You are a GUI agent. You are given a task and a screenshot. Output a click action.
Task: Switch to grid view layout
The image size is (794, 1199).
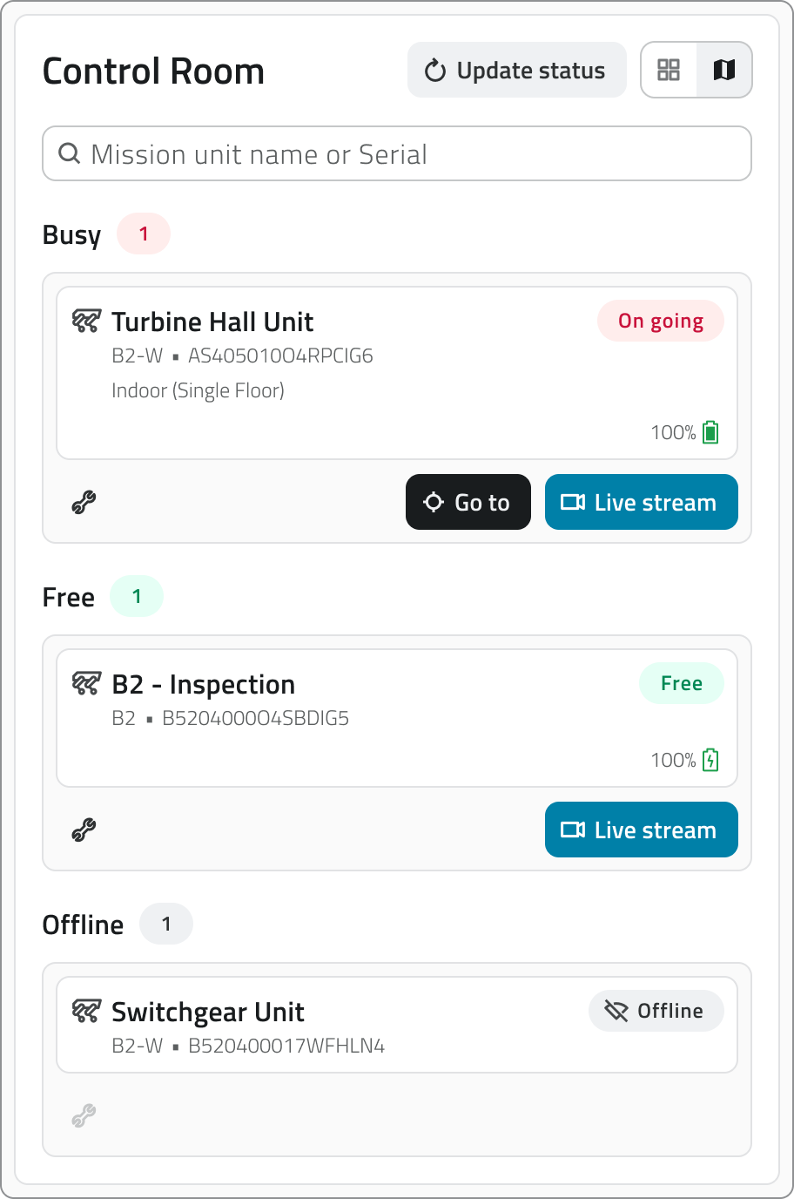pyautogui.click(x=669, y=70)
